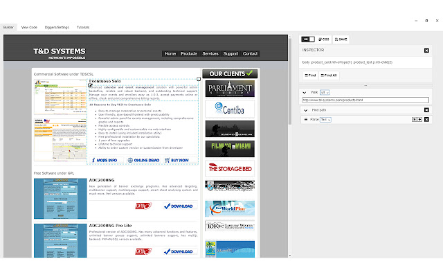Delete the Parse row with X icon

tap(426, 120)
